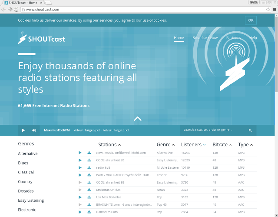Click the SHOUTcast logo
This screenshot has width=278, height=217.
point(42,38)
